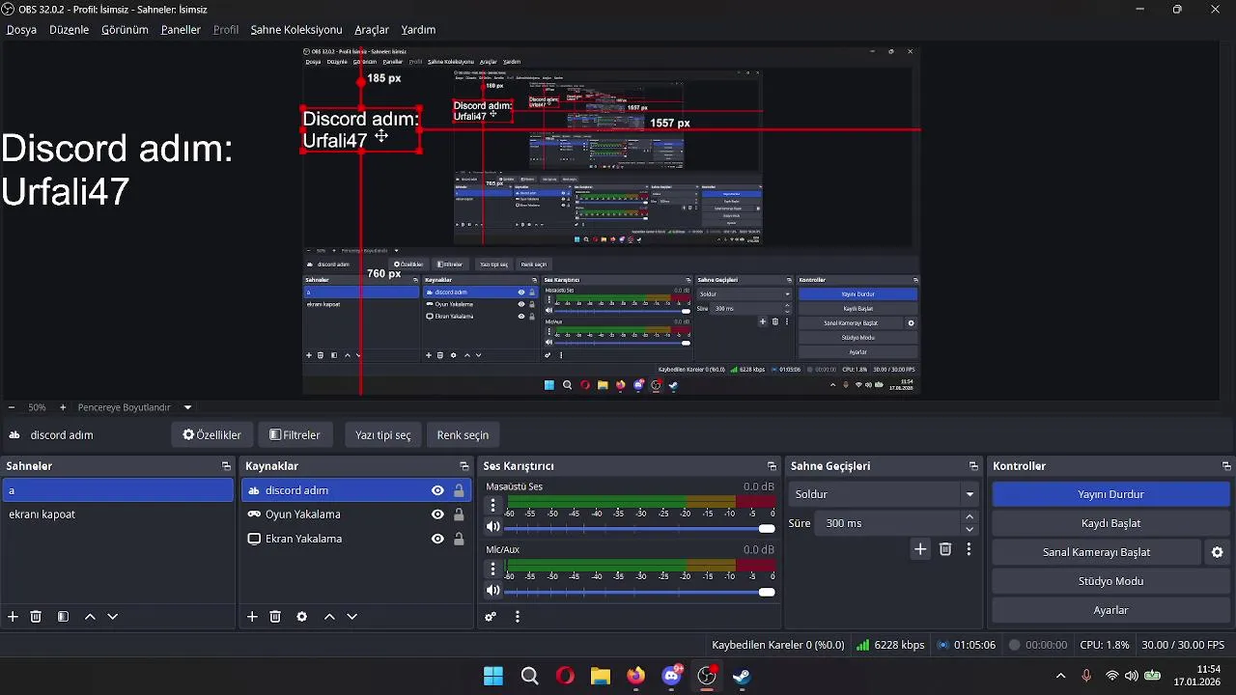Unlock the discord adım source
This screenshot has height=695, width=1236.
click(x=459, y=490)
